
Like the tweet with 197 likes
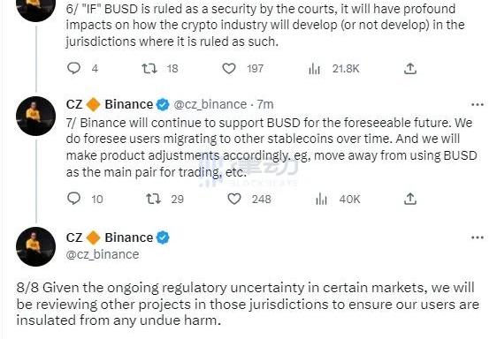point(229,68)
